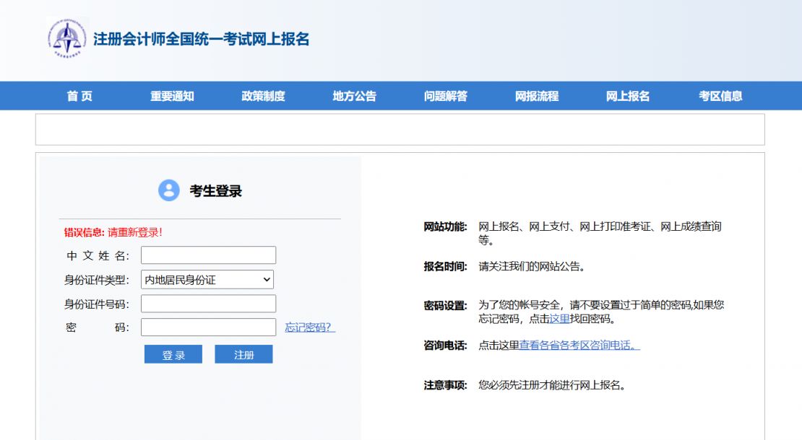The image size is (802, 440).
Task: Go to 政策制度 in the nav bar
Action: tap(264, 96)
